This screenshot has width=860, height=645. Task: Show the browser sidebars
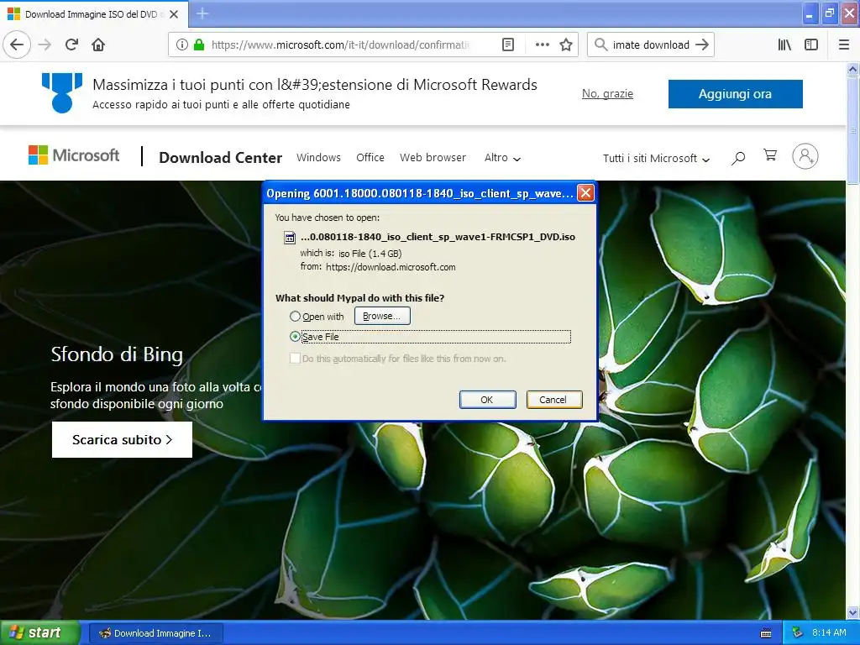tap(811, 45)
